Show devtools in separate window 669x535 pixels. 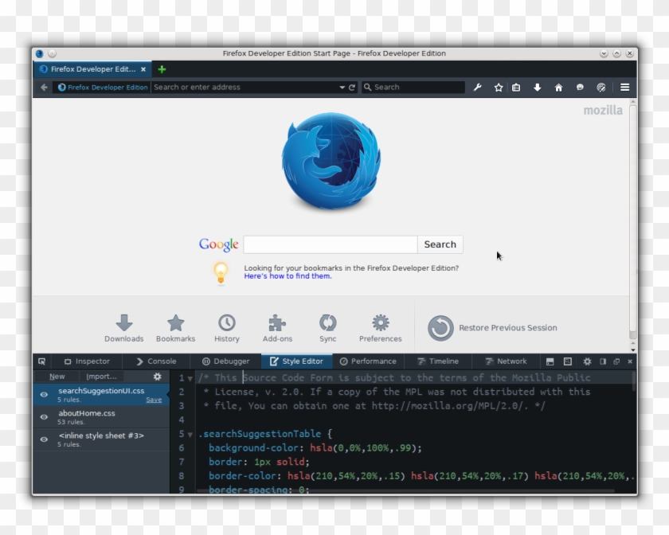(616, 361)
